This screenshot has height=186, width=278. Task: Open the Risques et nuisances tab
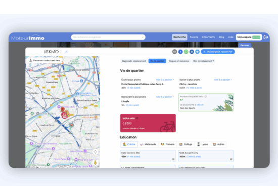pos(179,61)
